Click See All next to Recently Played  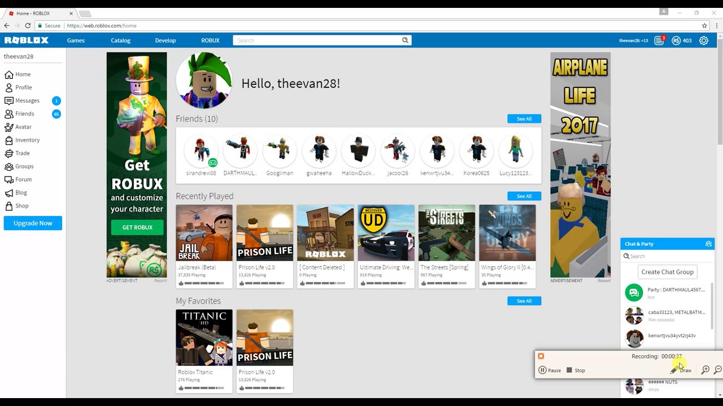(524, 196)
